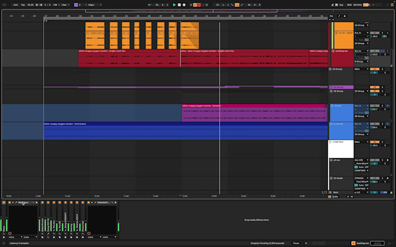Image resolution: width=396 pixels, height=247 pixels.
Task: Toggle the orange Loop switch
Action: pos(237,5)
